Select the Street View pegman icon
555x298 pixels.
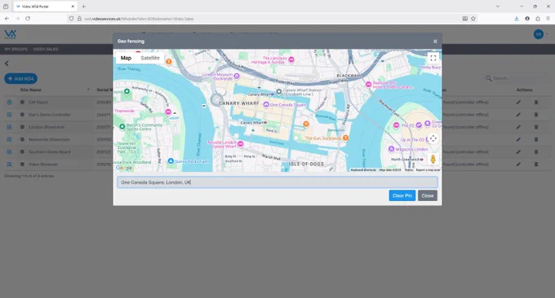(x=433, y=160)
